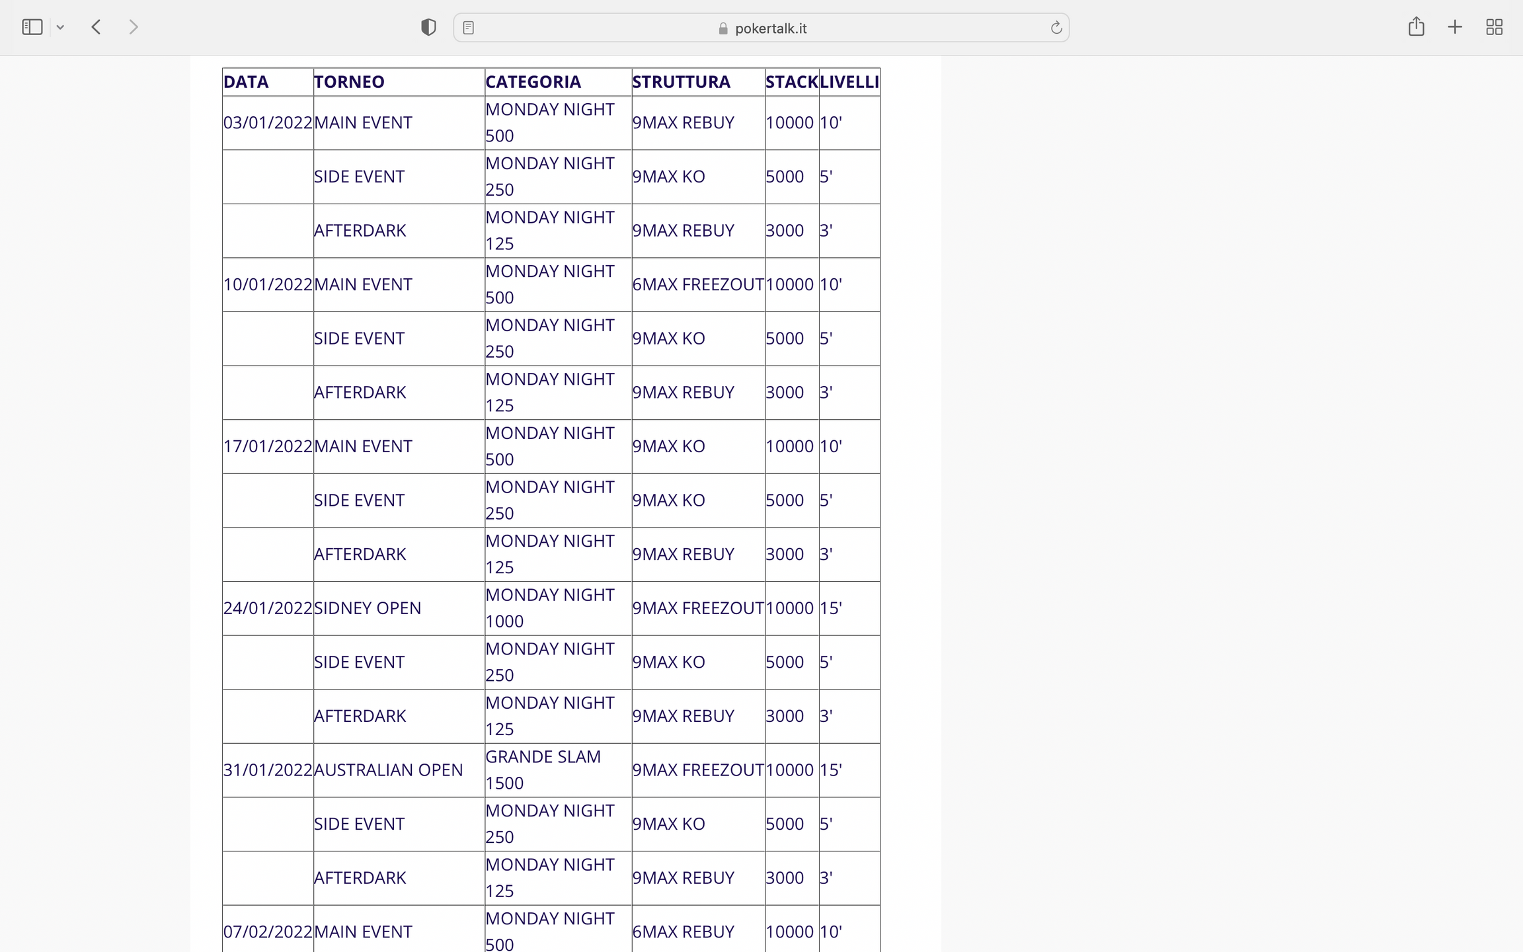Open a new tab with plus
Viewport: 1523px width, 952px height.
pyautogui.click(x=1455, y=27)
